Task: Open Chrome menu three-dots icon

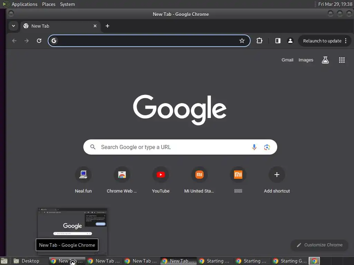Action: (346, 41)
